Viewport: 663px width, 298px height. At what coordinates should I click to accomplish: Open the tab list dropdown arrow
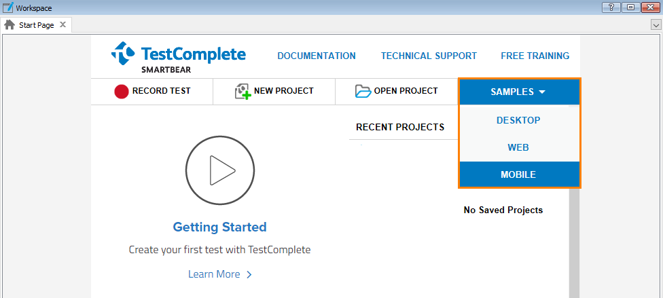pos(656,24)
